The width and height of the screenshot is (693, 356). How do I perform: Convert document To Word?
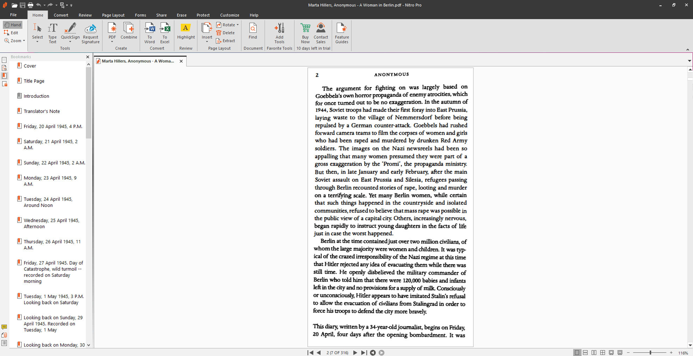click(x=149, y=33)
